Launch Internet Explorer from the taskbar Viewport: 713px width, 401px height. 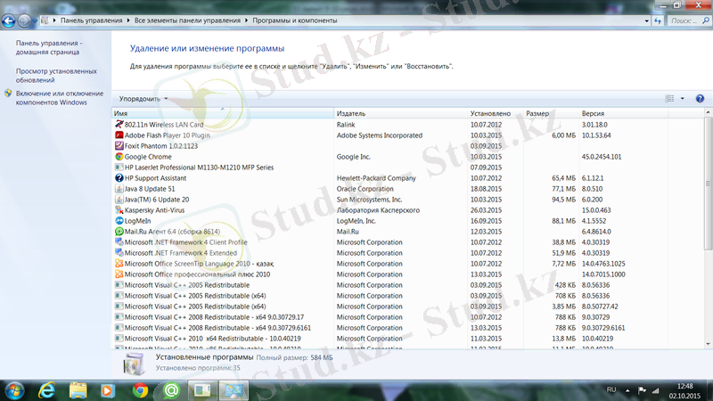46,389
